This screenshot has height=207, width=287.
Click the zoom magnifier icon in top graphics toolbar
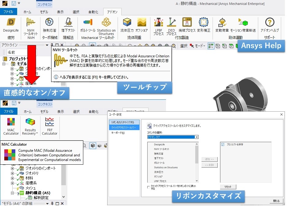174,46
